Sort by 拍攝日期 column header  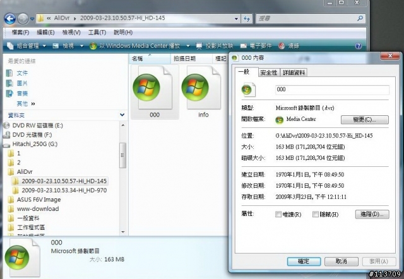(x=191, y=59)
